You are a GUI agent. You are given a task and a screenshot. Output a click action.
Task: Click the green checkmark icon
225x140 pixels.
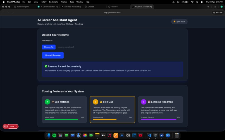coord(46,66)
